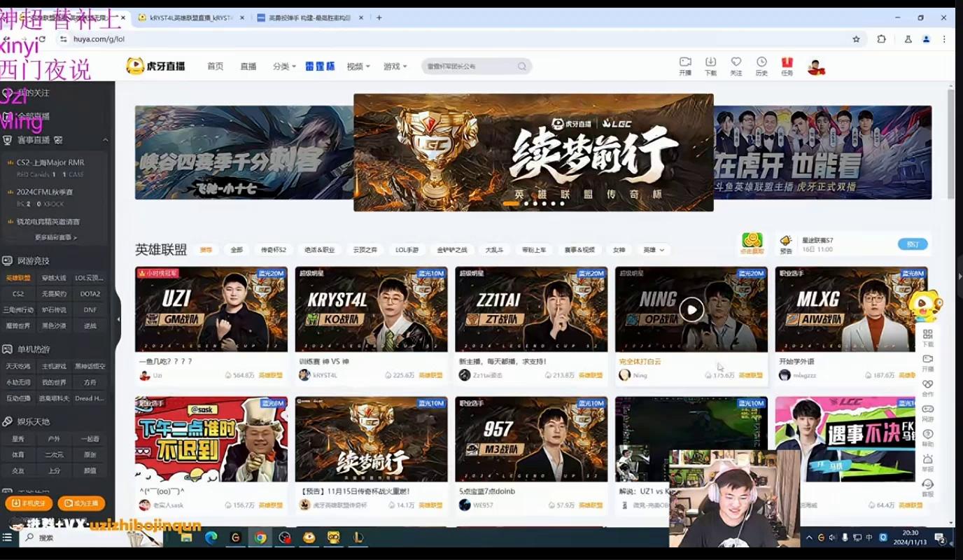Click the orange 手机虎牙 button
The image size is (963, 560).
(29, 503)
